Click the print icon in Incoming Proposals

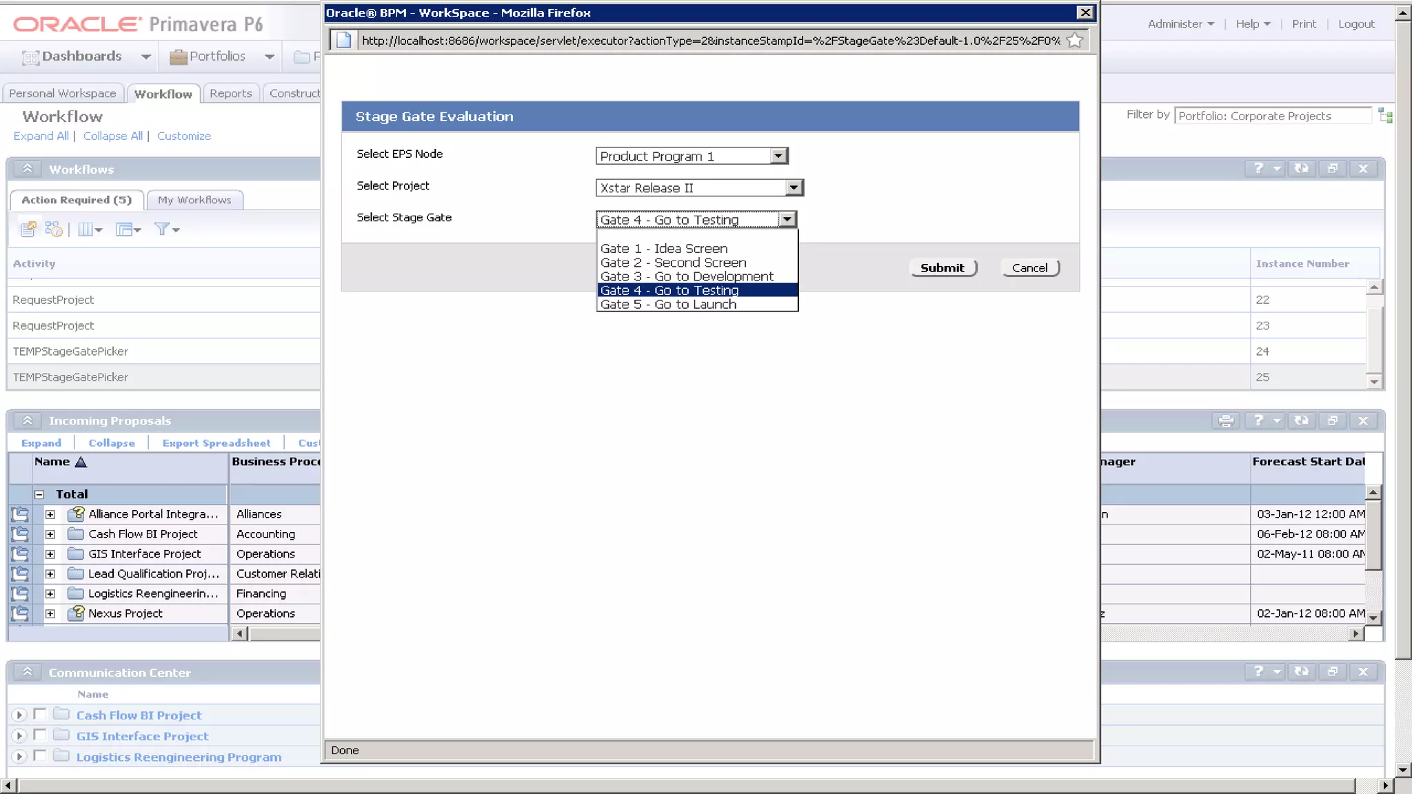coord(1226,420)
